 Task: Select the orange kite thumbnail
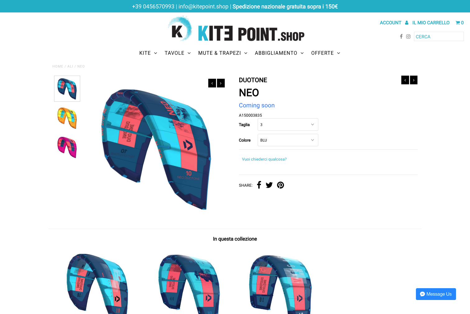(67, 118)
